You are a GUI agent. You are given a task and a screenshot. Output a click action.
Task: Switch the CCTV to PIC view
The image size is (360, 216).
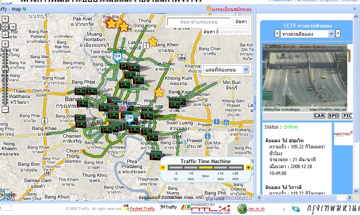tap(347, 116)
